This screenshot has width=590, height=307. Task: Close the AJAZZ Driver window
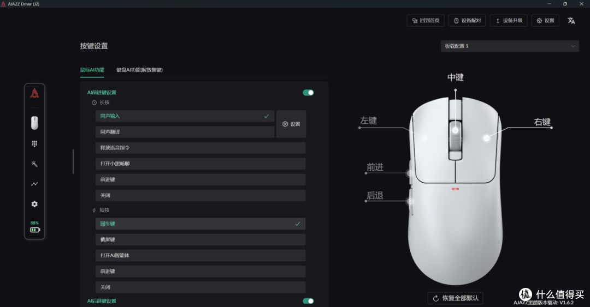pos(581,4)
